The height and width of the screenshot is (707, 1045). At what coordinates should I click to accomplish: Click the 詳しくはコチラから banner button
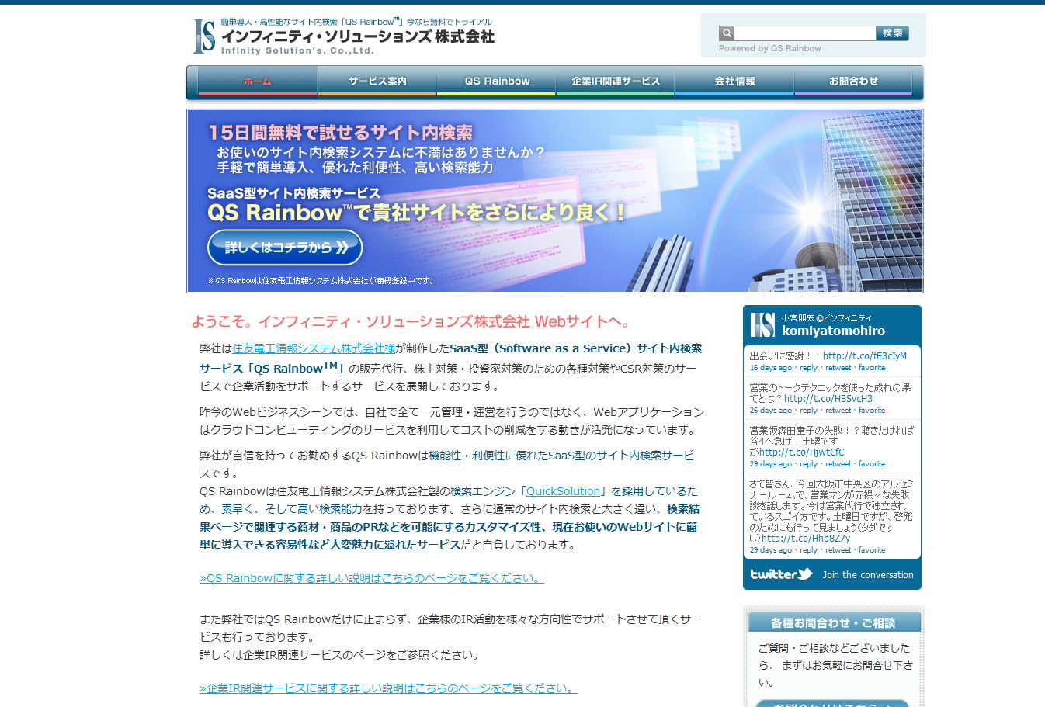click(x=285, y=248)
